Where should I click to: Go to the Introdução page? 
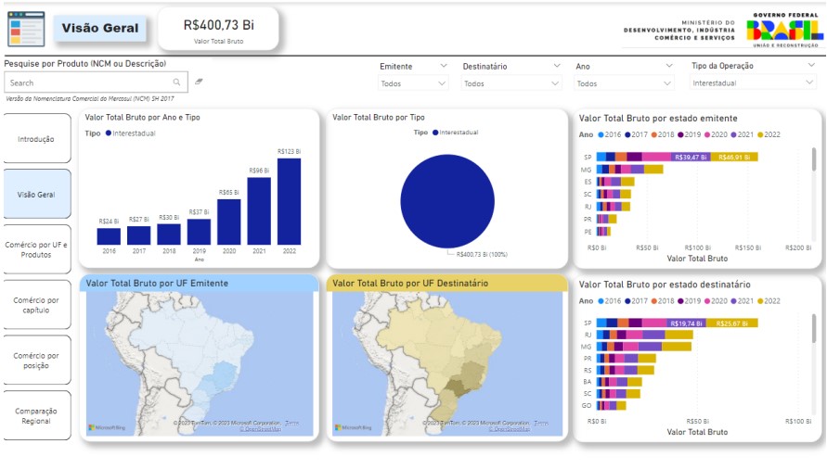(37, 139)
